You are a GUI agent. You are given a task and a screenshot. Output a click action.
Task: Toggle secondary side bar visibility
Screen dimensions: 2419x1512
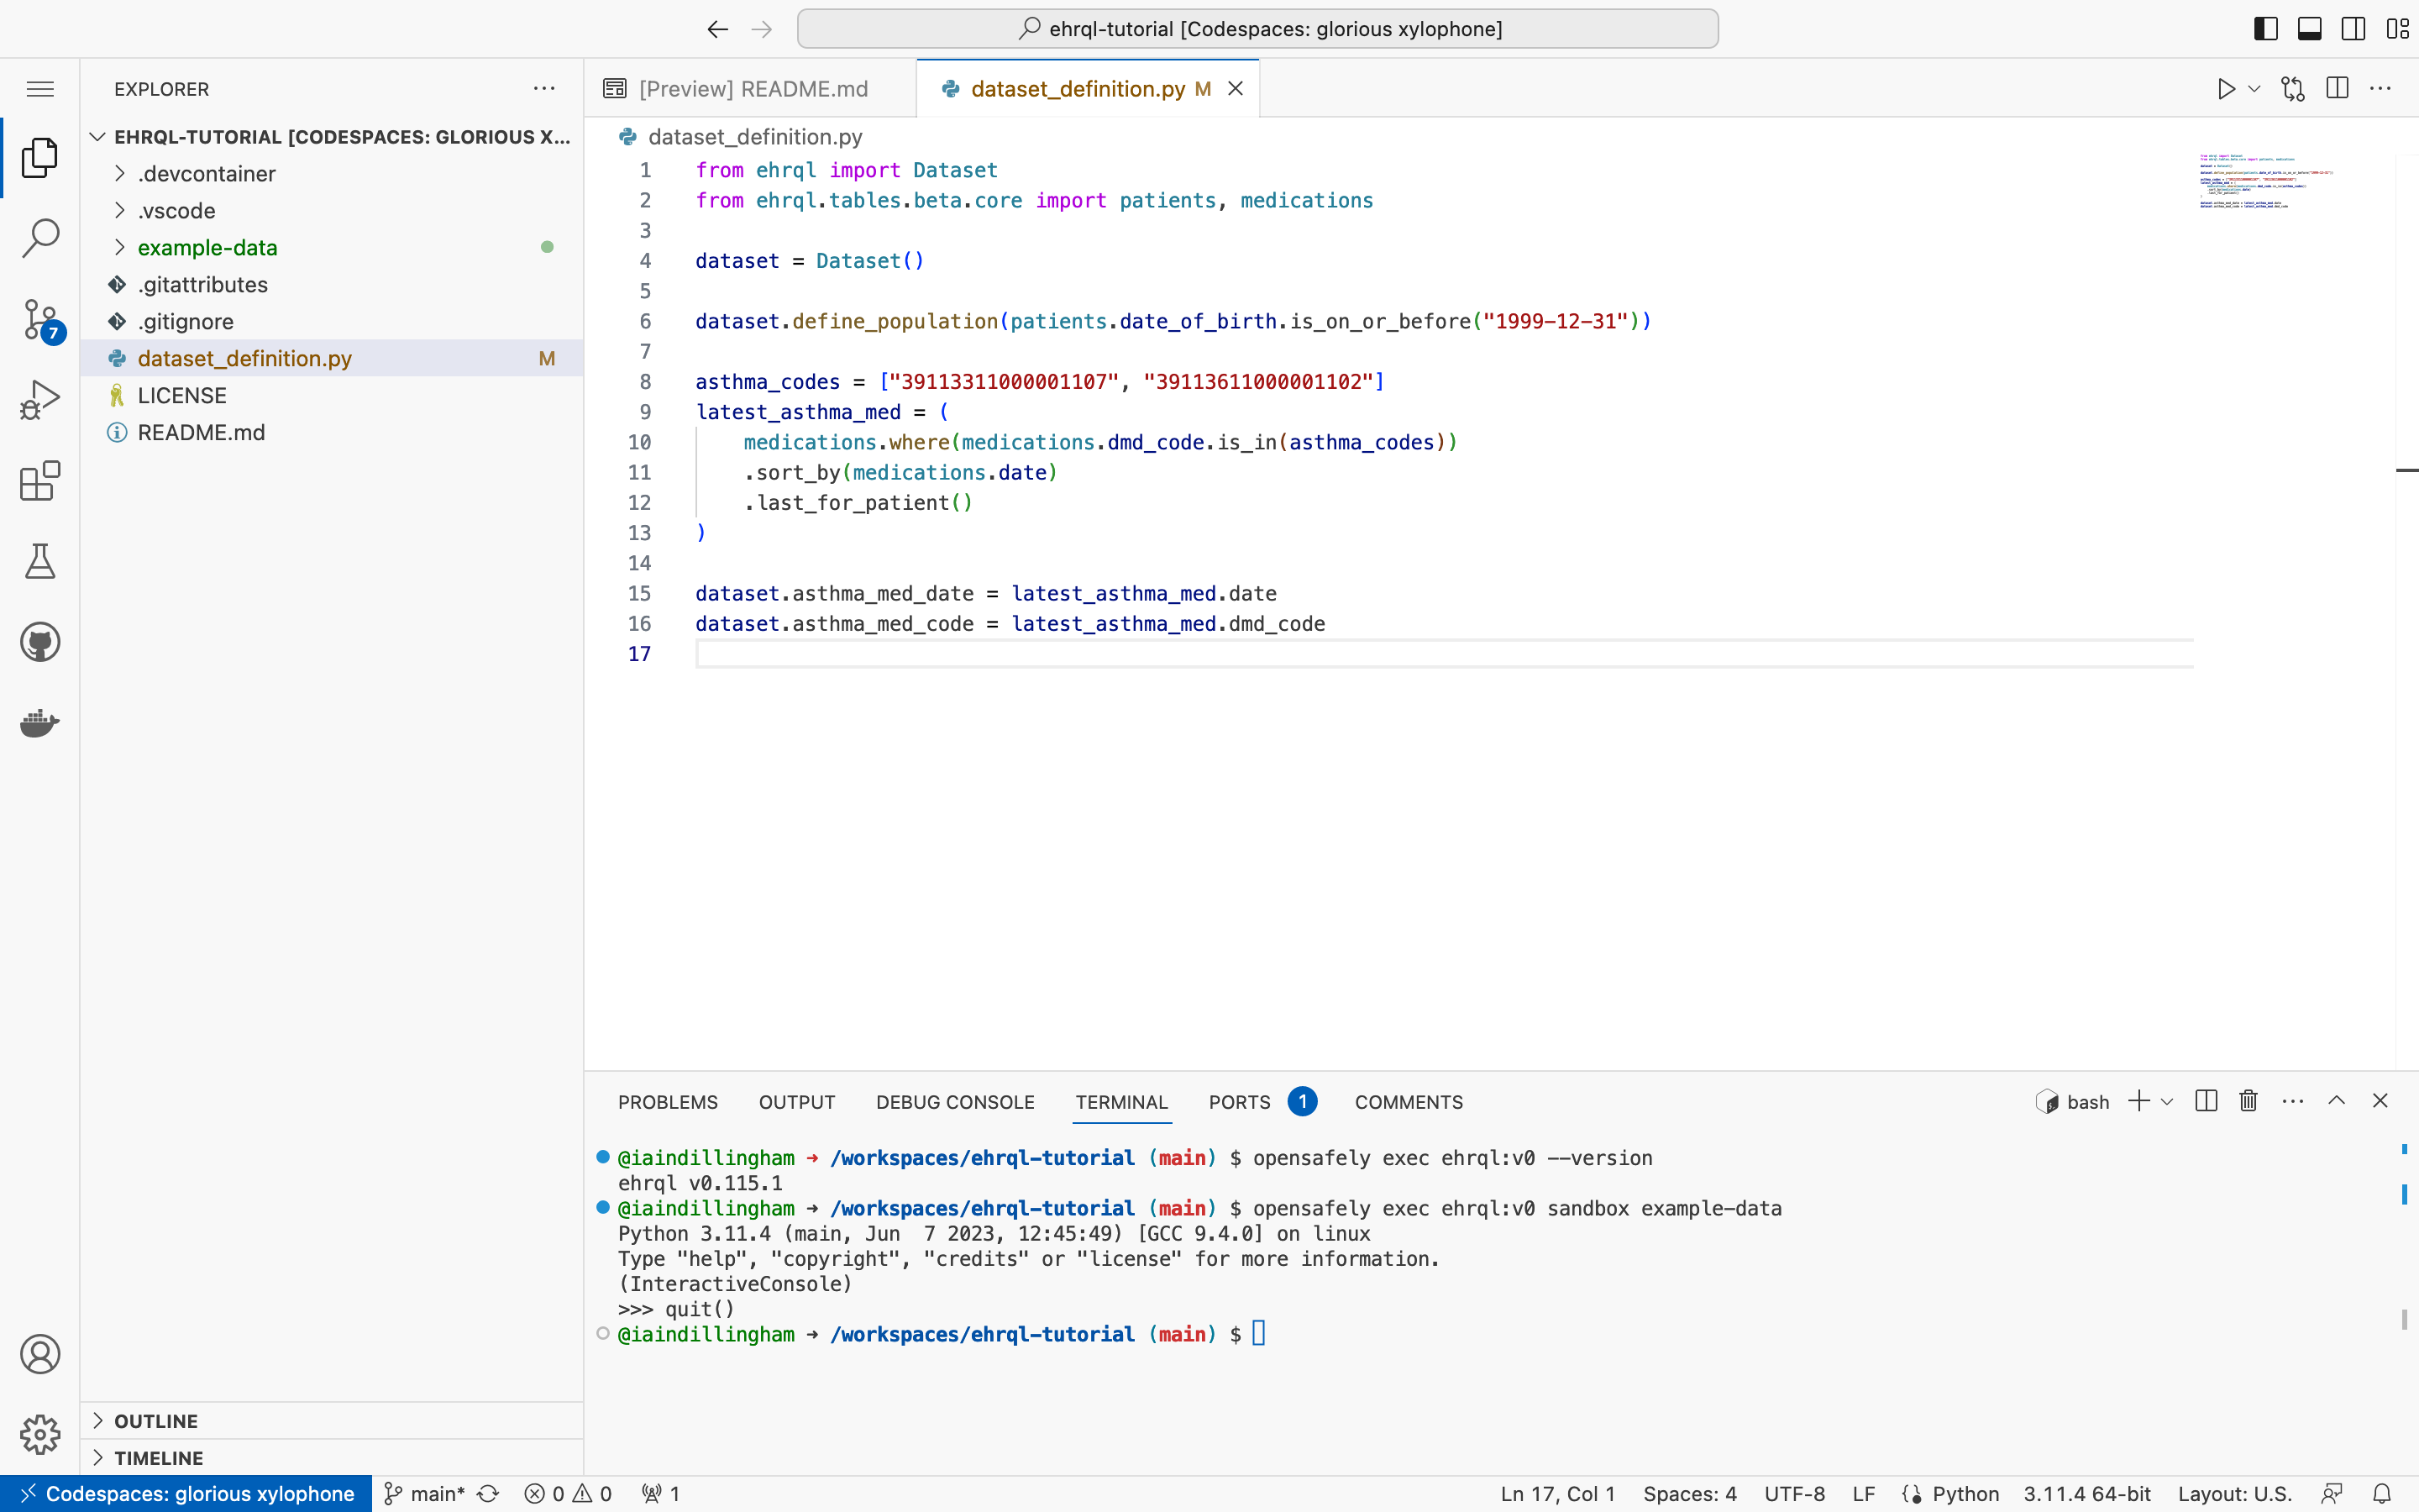(x=2354, y=29)
